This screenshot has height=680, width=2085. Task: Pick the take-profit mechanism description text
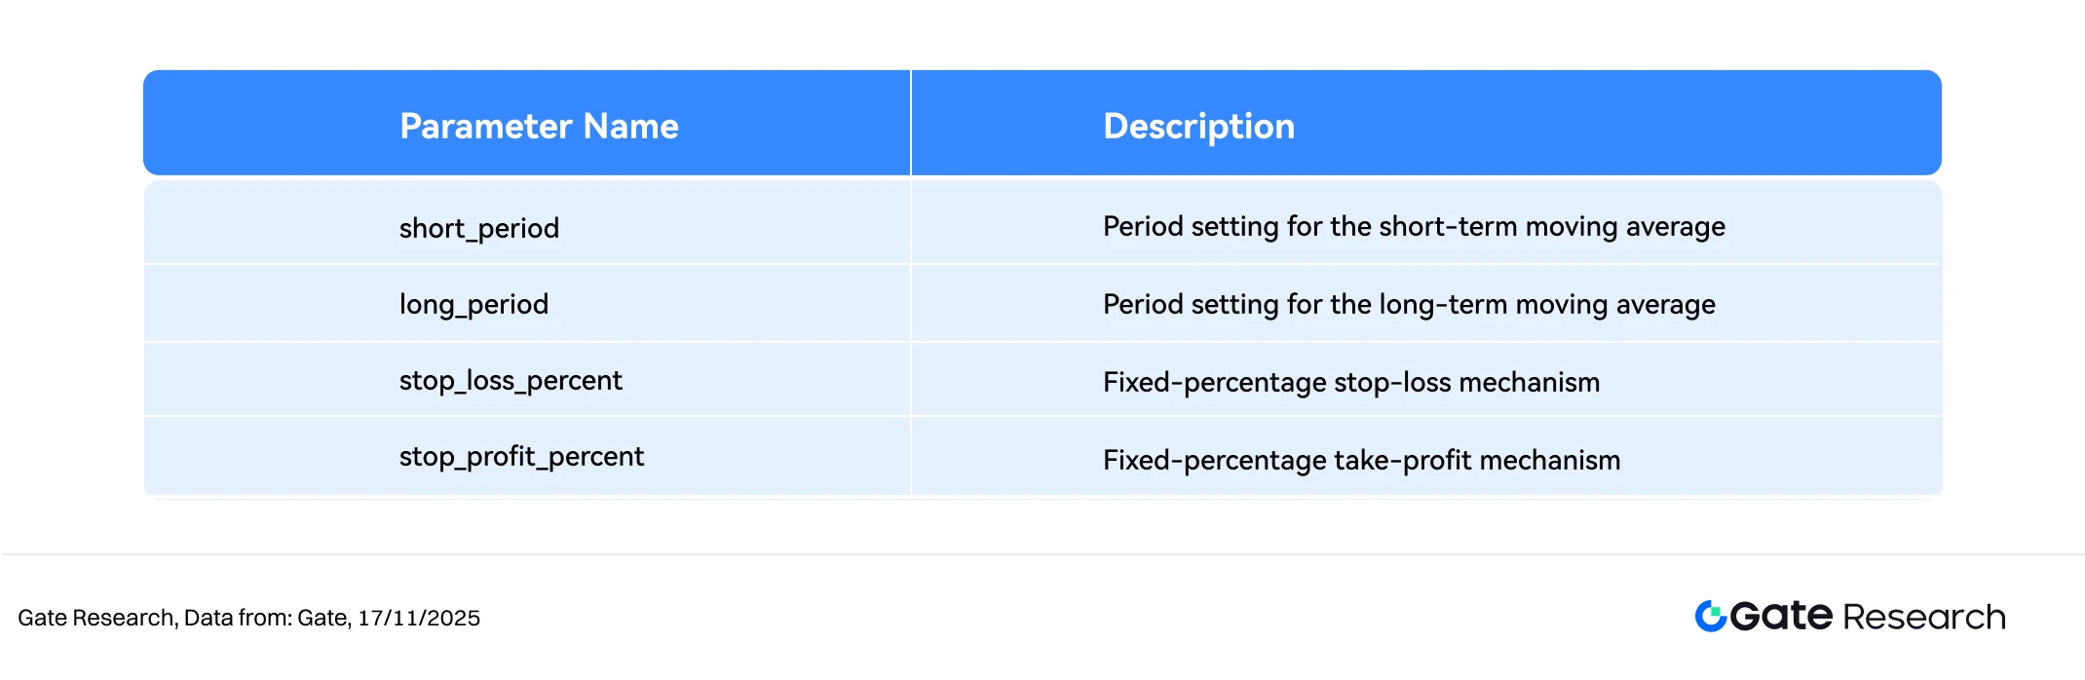(x=1361, y=460)
